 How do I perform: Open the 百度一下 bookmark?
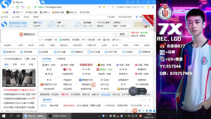pos(18,12)
